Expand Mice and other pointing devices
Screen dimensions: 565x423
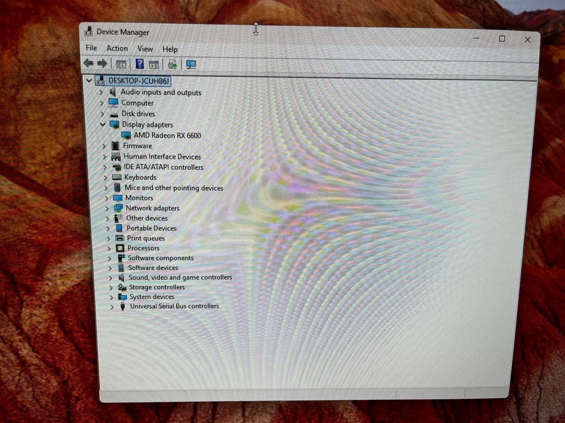point(107,188)
